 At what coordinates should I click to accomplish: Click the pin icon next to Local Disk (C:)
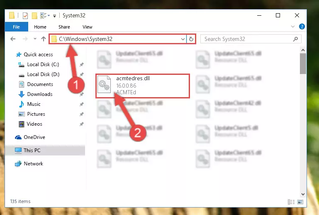(x=82, y=64)
